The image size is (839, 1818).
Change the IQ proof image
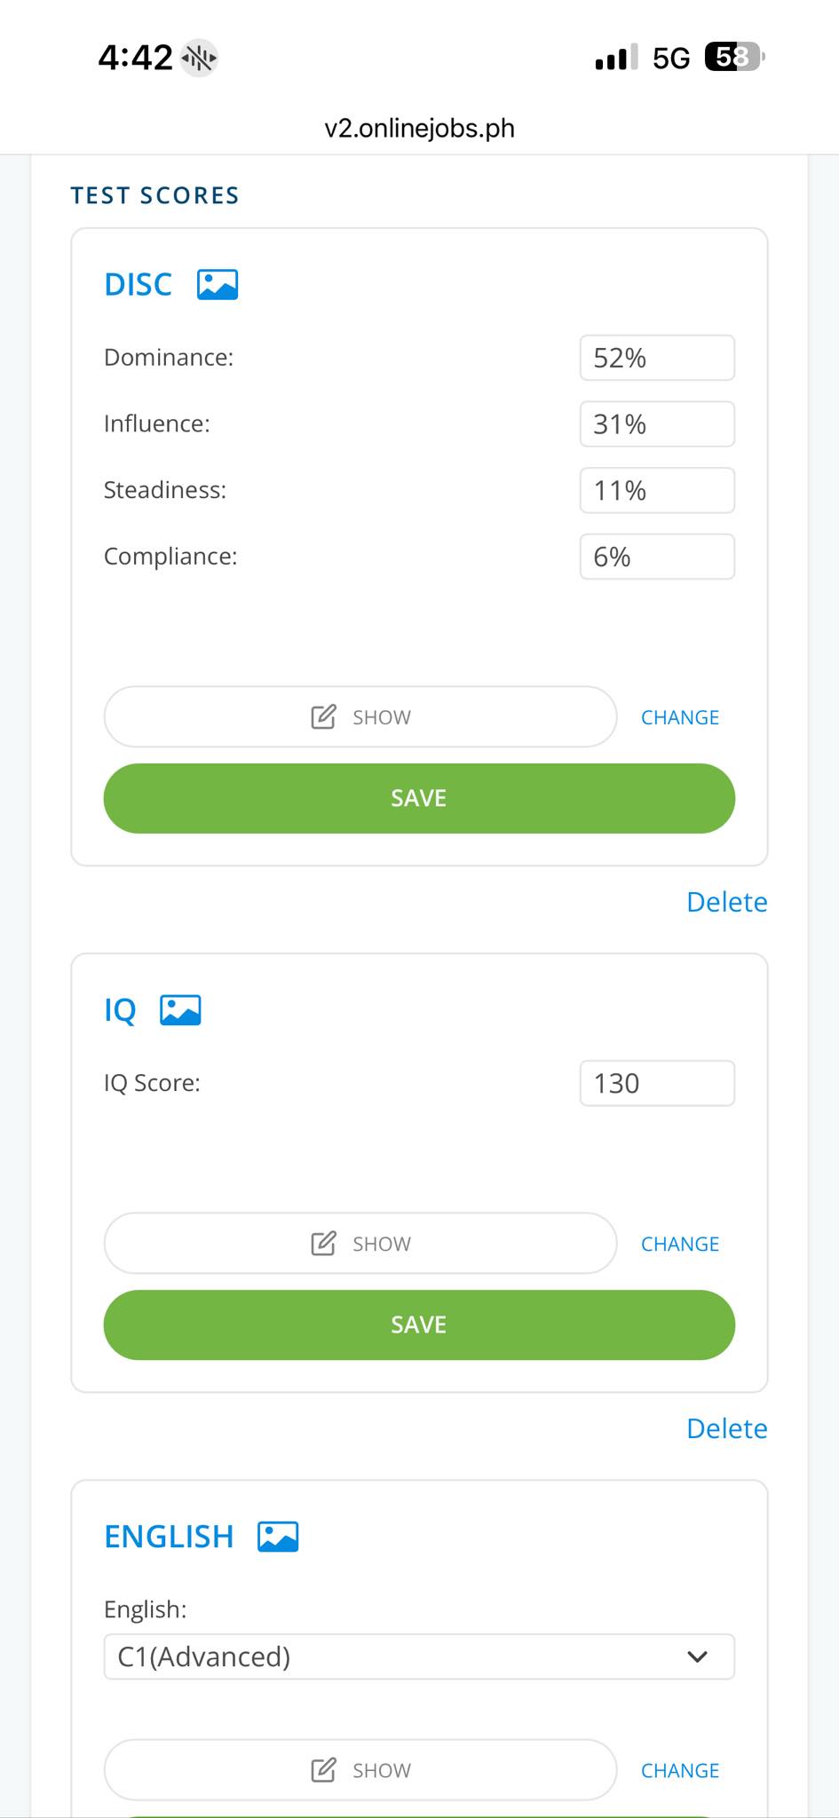pos(680,1244)
